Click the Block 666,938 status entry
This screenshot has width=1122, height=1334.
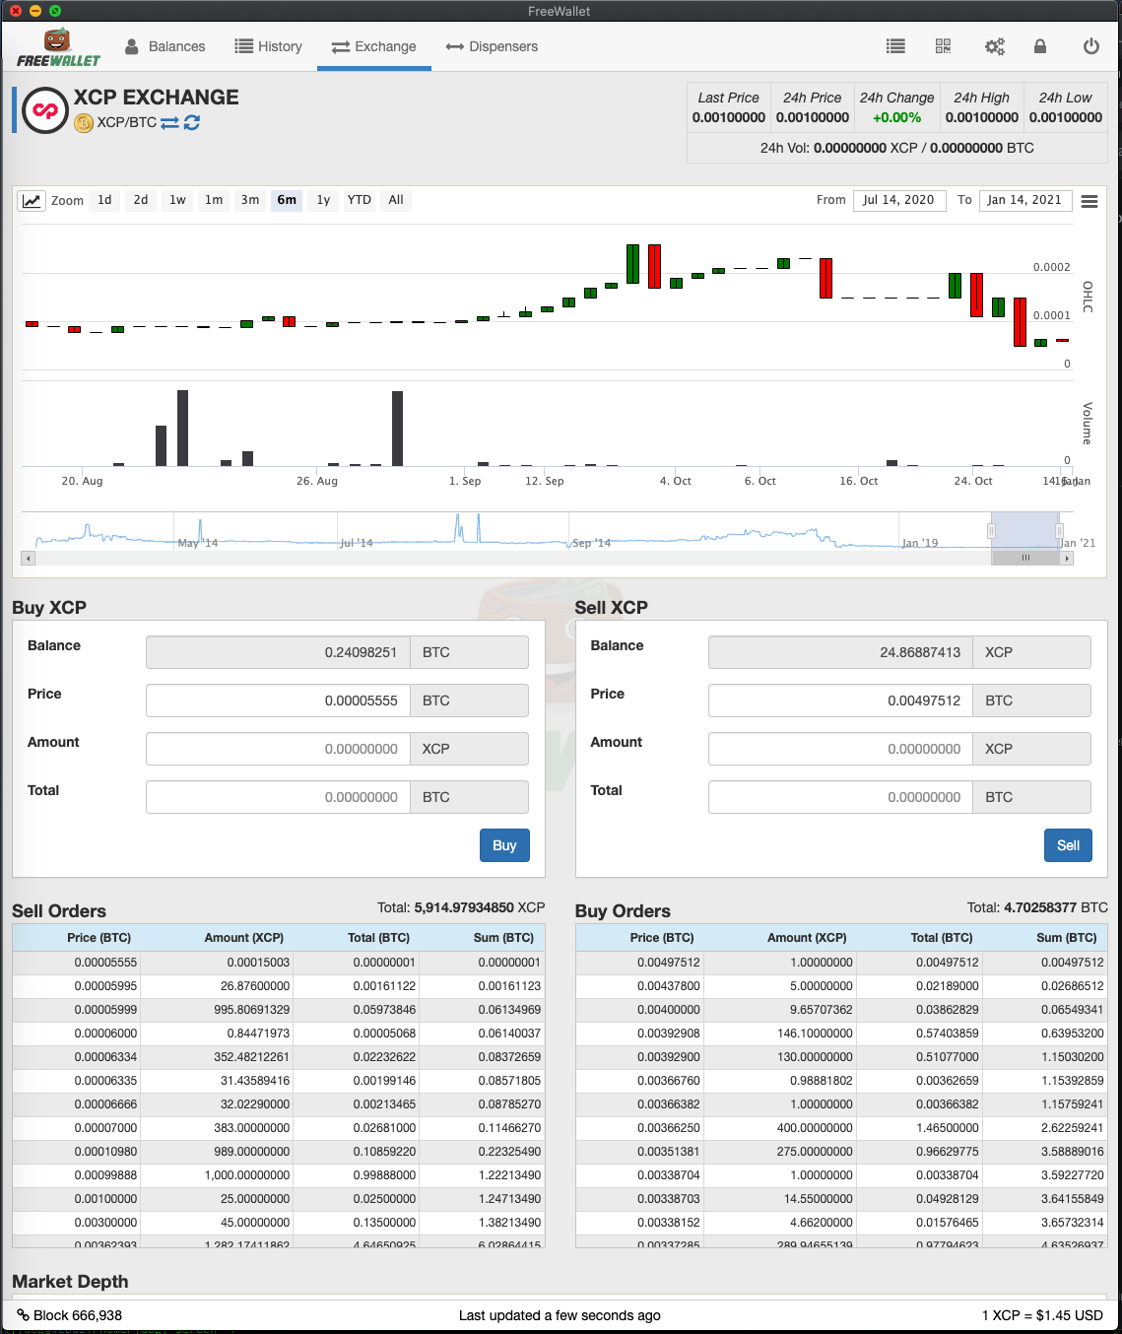(70, 1315)
